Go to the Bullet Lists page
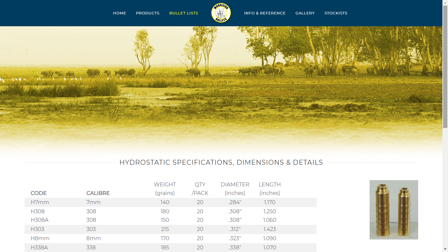The image size is (448, 252). pyautogui.click(x=184, y=13)
